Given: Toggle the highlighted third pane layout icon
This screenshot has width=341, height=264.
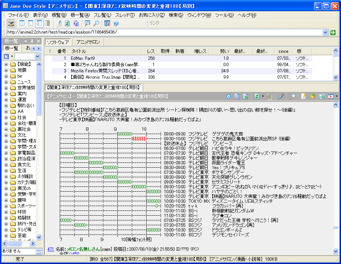Looking at the screenshot, I should coord(39,23).
